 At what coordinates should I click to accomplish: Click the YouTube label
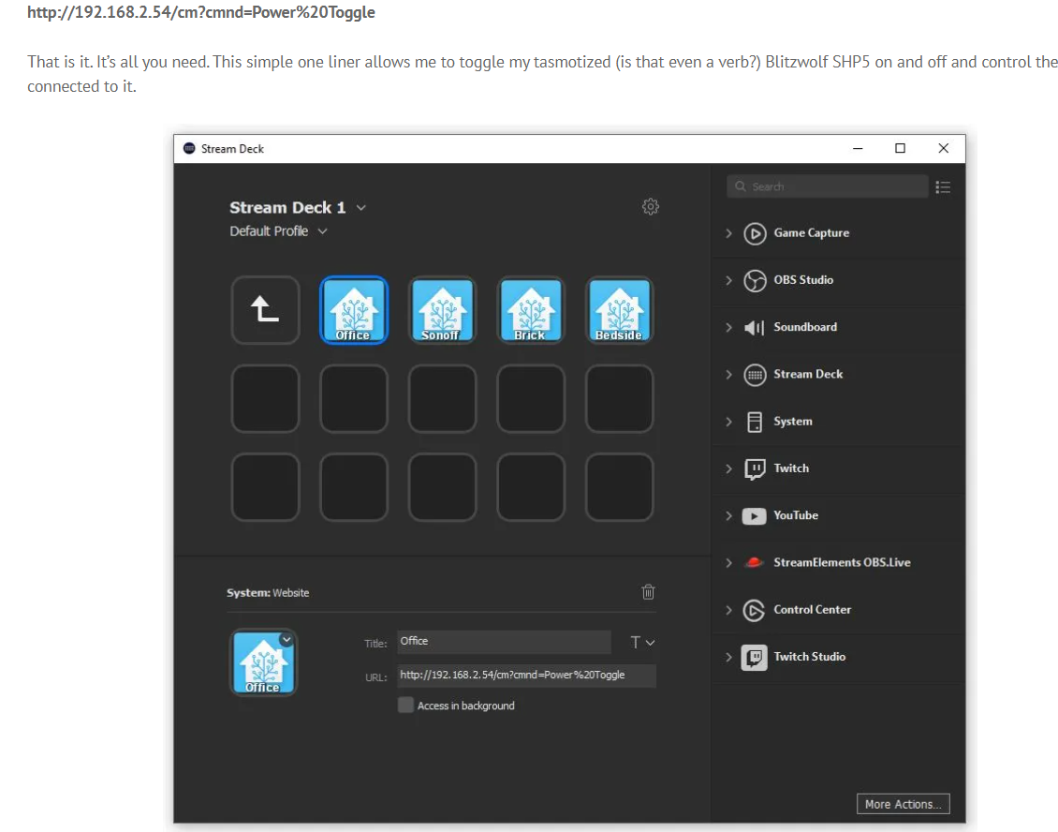pyautogui.click(x=796, y=515)
